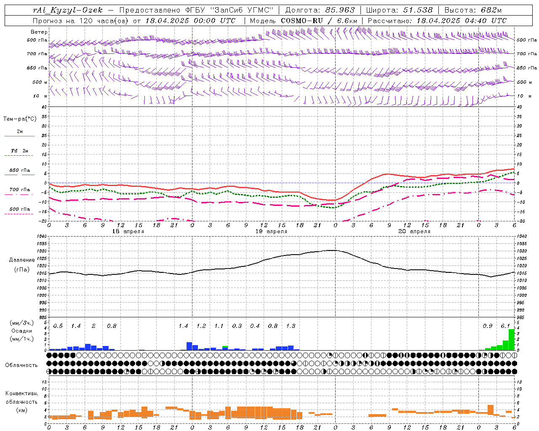539x431 pixels.
Task: Click the precipitation value '1.1'
Action: pos(219,326)
